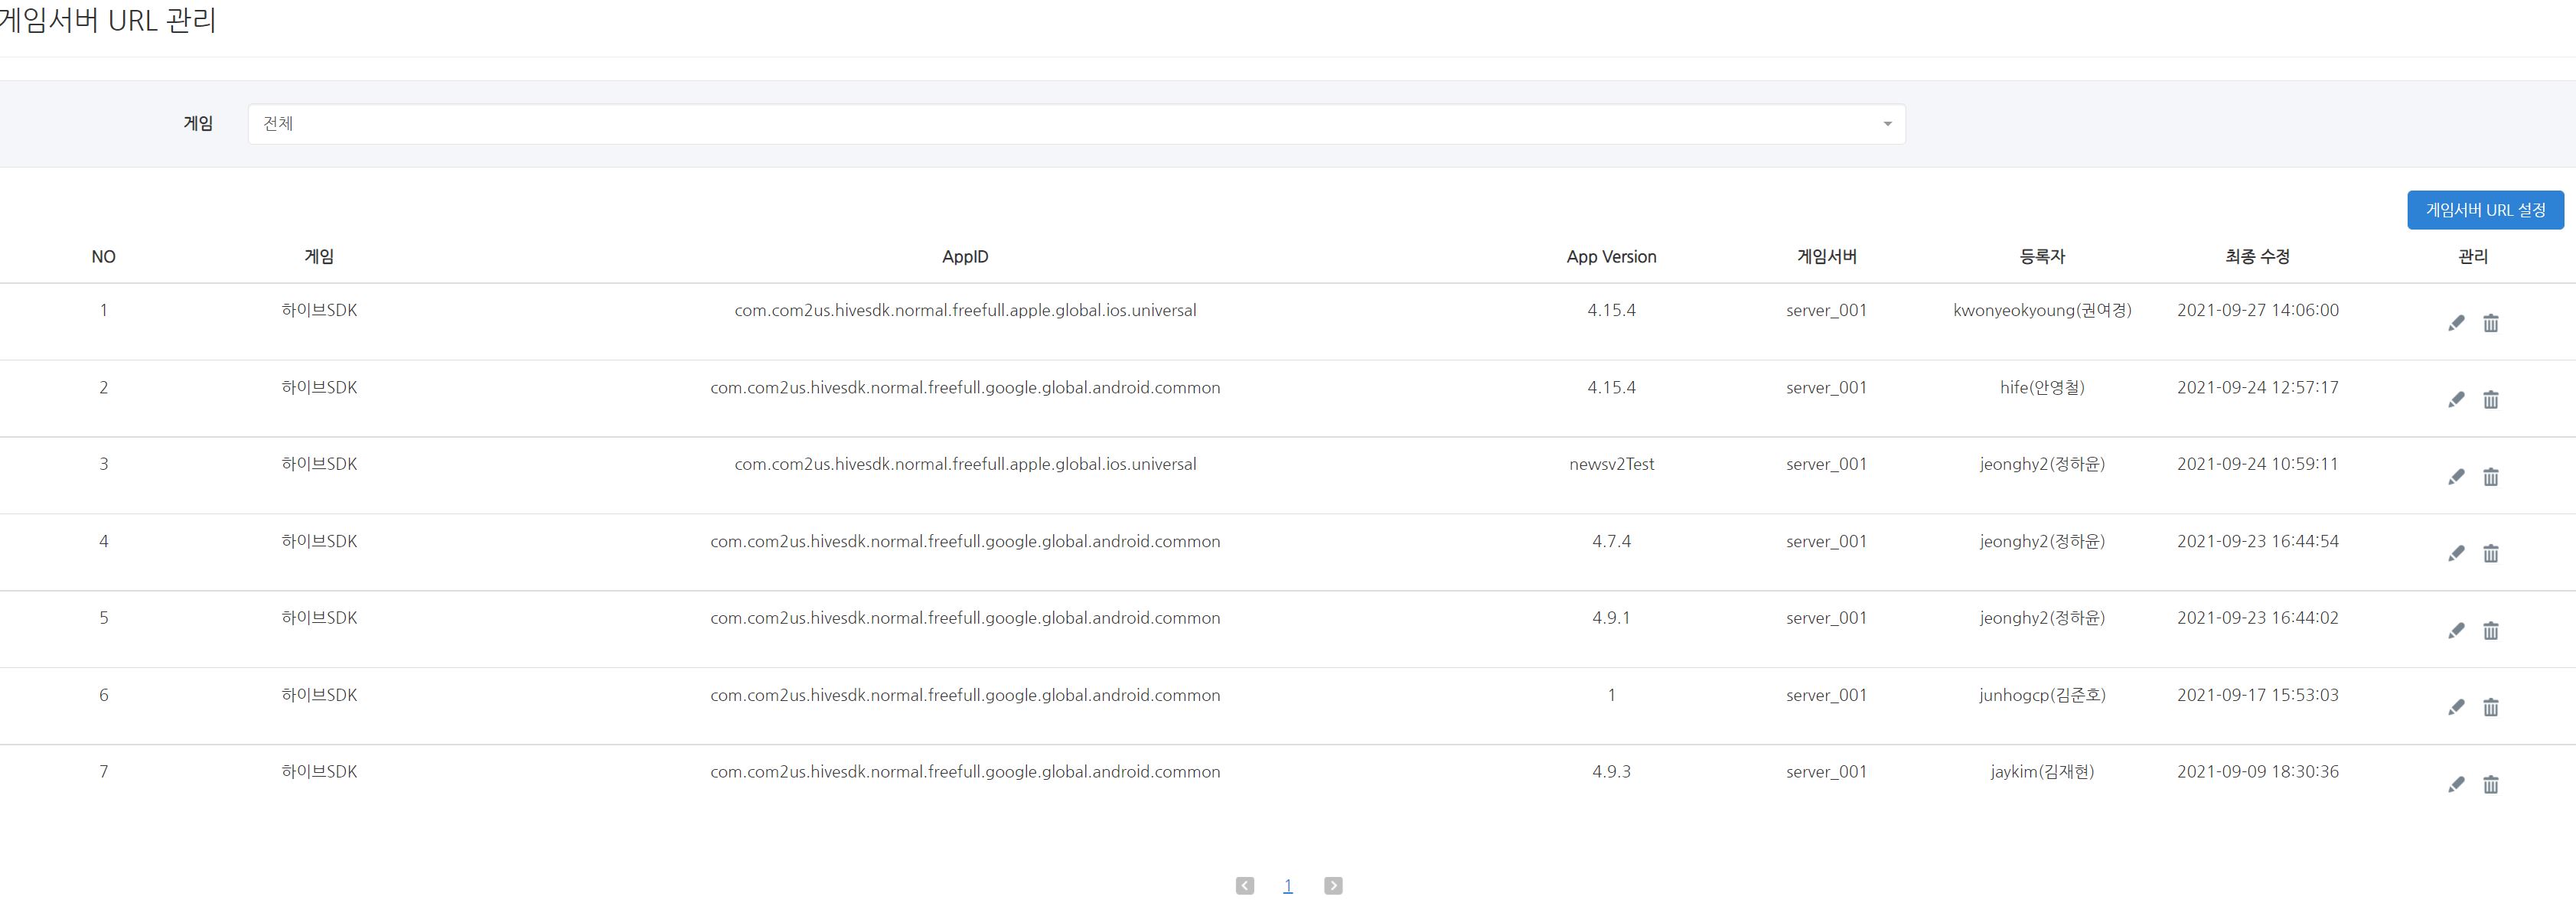The image size is (2576, 916).
Task: Click registrant kwonyeokyoung(권여경) cell
Action: click(2042, 310)
